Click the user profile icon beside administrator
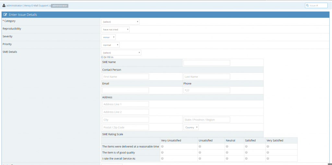 4,6
